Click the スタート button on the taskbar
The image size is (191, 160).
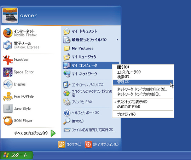pyautogui.click(x=16, y=155)
